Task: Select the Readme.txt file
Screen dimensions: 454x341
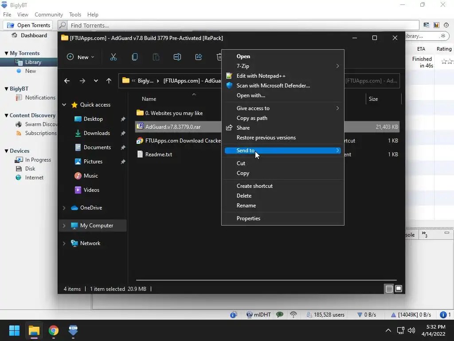Action: click(159, 155)
